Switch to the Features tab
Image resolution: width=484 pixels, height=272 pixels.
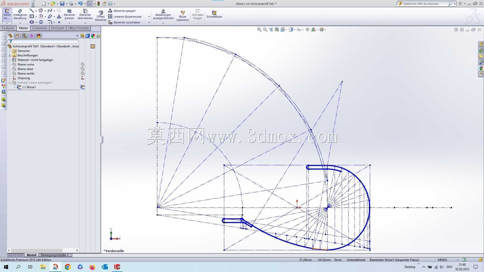pyautogui.click(x=8, y=28)
